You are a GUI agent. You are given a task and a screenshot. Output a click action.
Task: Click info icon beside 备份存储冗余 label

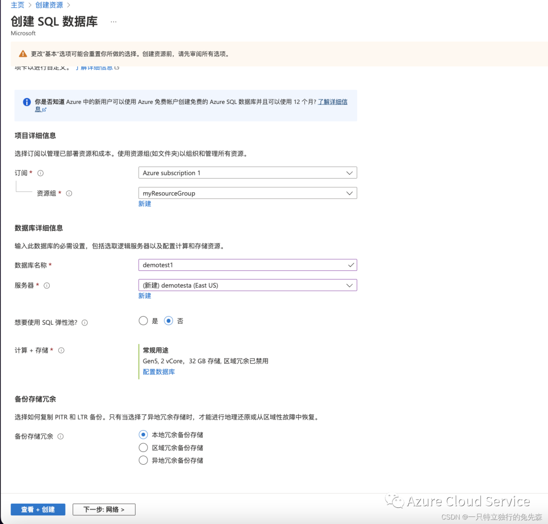point(60,436)
